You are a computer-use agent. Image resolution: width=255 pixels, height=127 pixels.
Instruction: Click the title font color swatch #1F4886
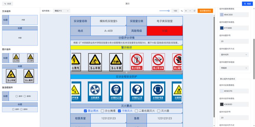point(222,28)
